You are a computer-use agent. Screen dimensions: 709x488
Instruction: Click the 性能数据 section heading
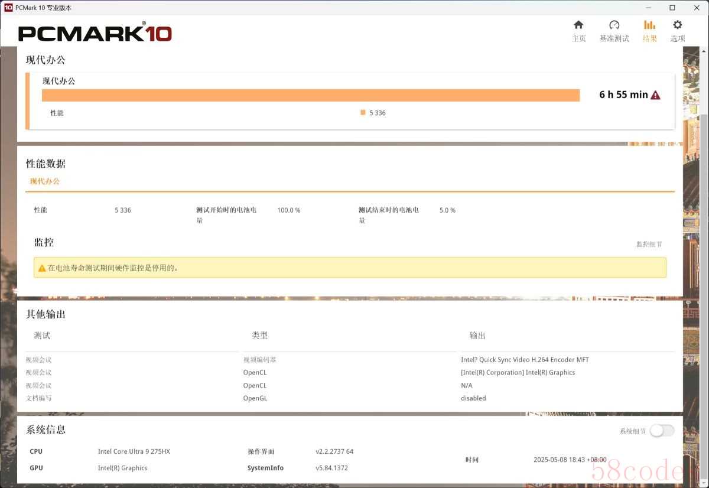pyautogui.click(x=45, y=164)
